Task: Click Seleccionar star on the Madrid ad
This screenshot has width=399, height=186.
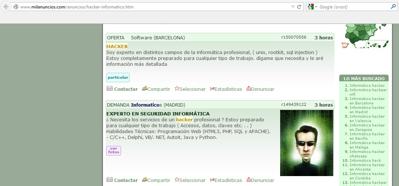Action: 177,180
